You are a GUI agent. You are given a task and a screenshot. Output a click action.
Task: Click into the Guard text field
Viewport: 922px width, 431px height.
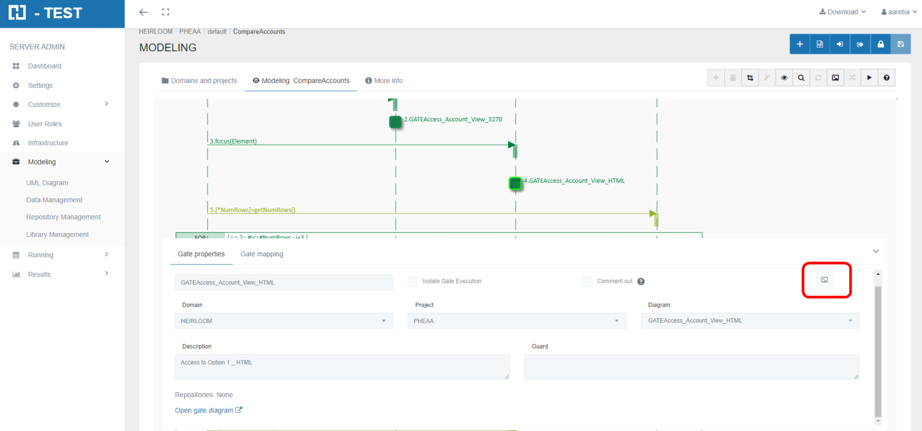point(691,367)
